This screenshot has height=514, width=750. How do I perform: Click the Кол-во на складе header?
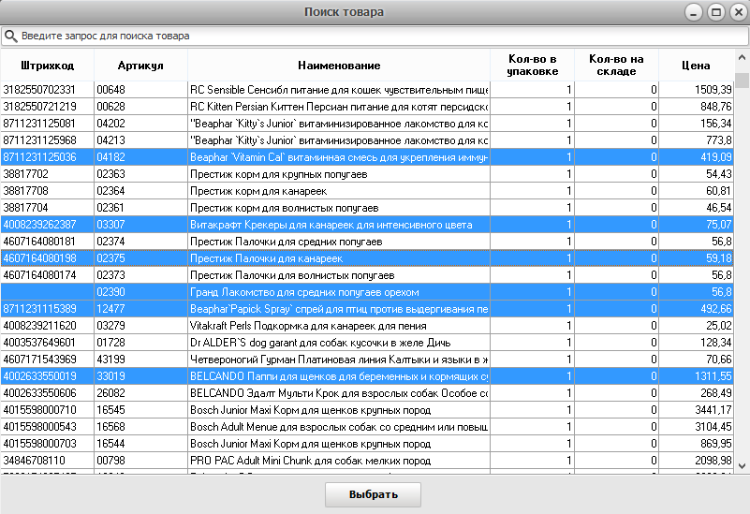click(x=616, y=66)
